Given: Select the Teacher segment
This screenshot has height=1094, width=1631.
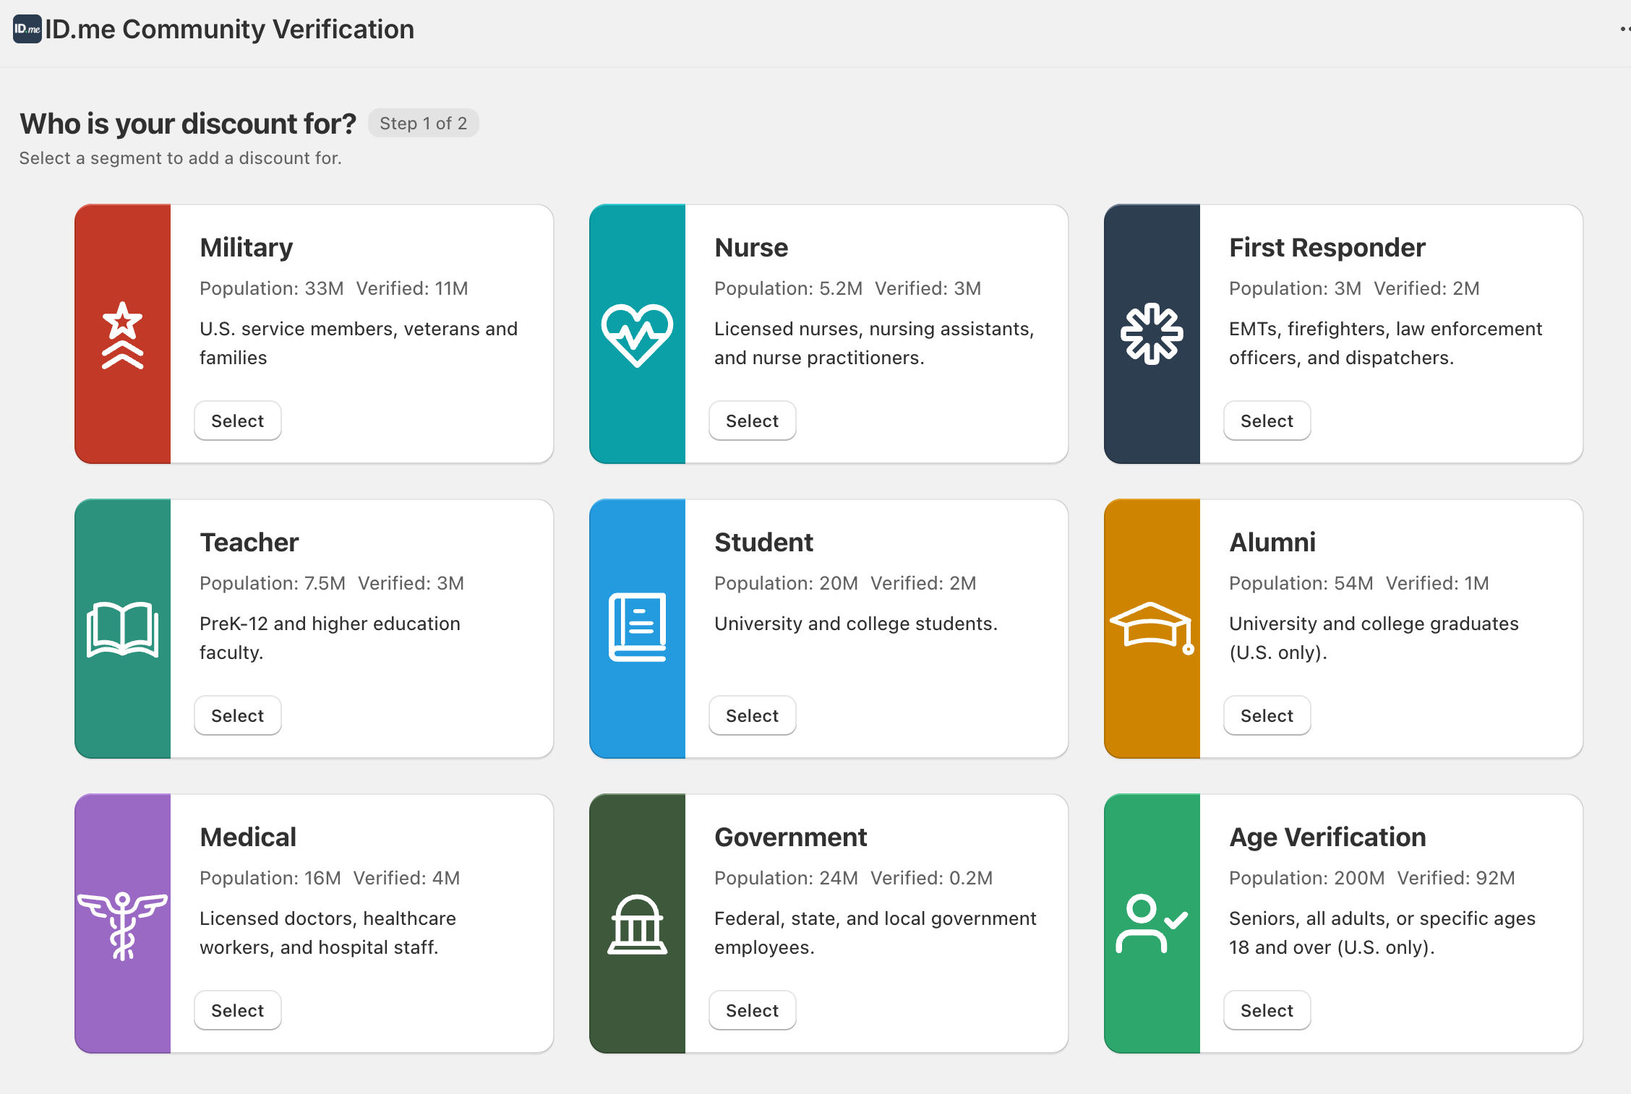Looking at the screenshot, I should [237, 715].
